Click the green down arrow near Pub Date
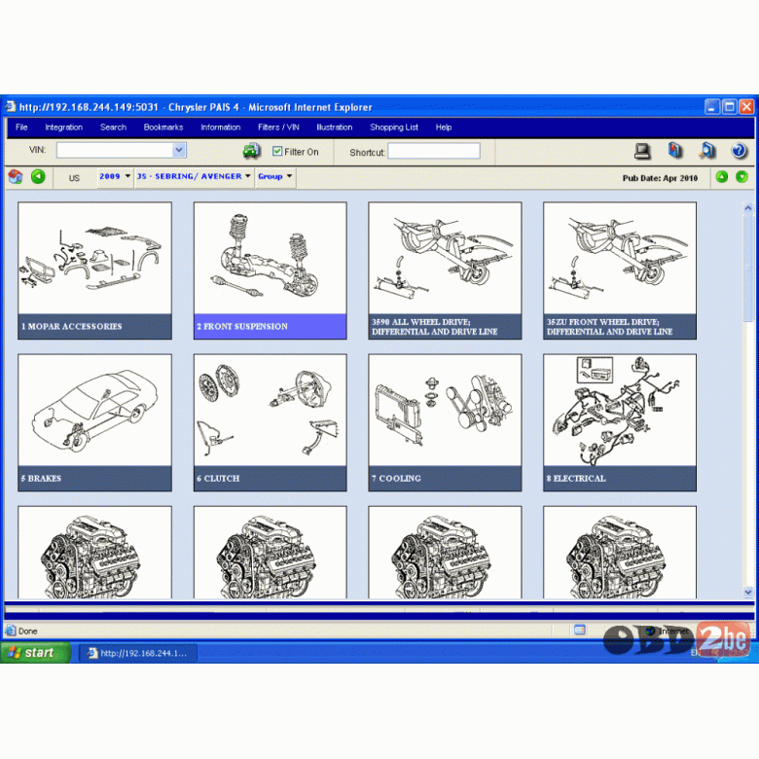This screenshot has height=759, width=759. [x=741, y=177]
